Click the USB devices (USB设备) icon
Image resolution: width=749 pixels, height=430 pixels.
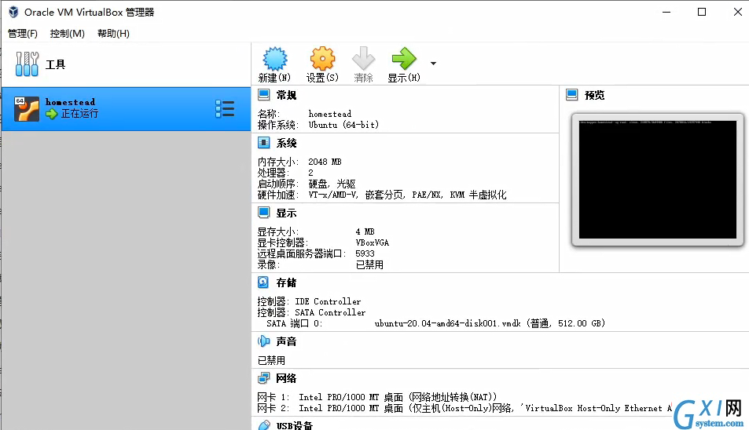tap(264, 425)
